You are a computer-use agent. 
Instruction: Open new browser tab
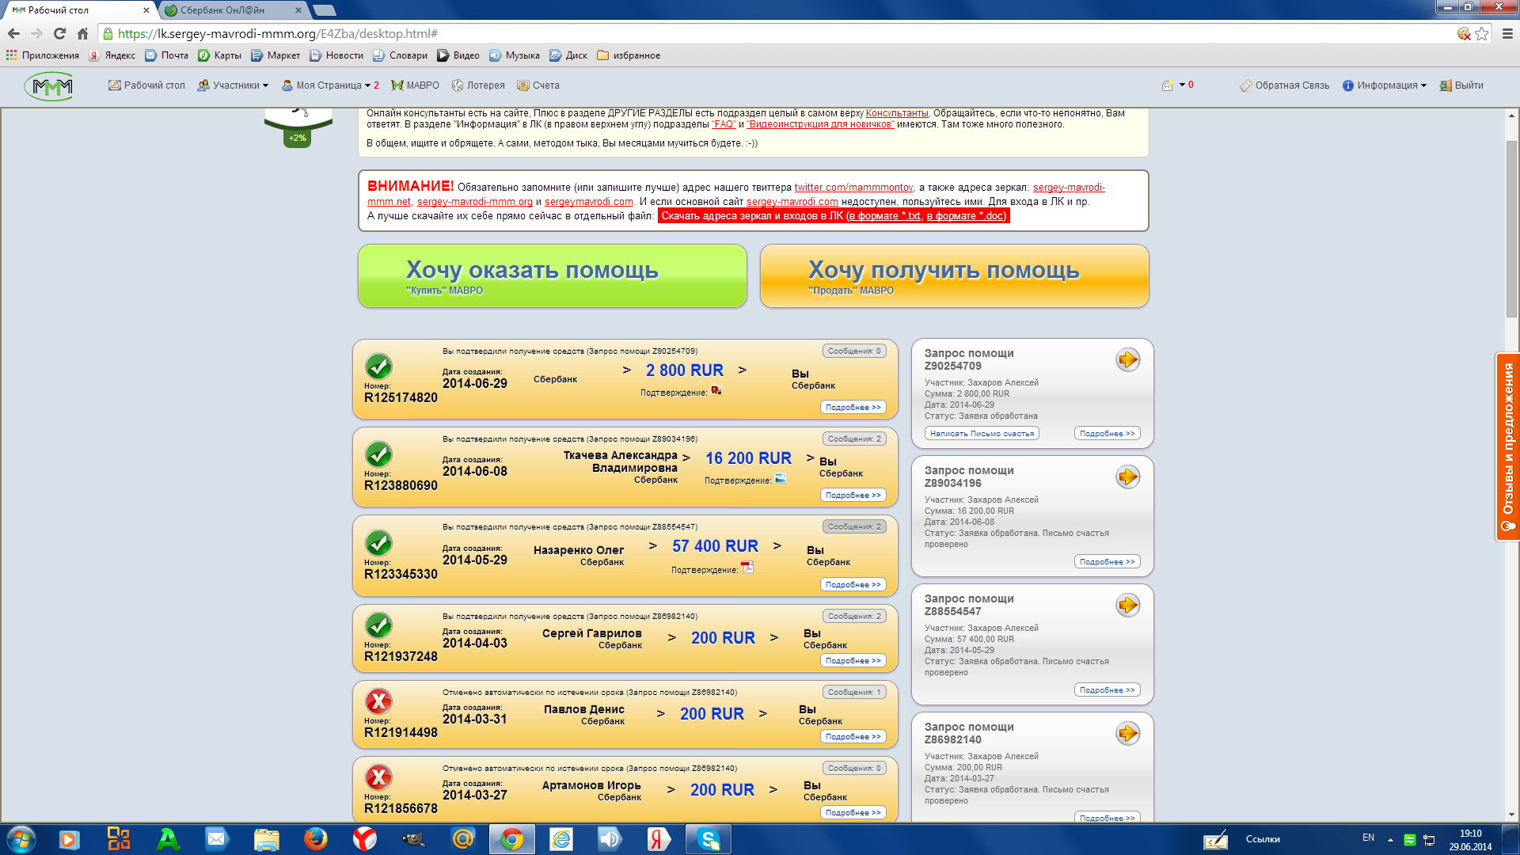324,10
